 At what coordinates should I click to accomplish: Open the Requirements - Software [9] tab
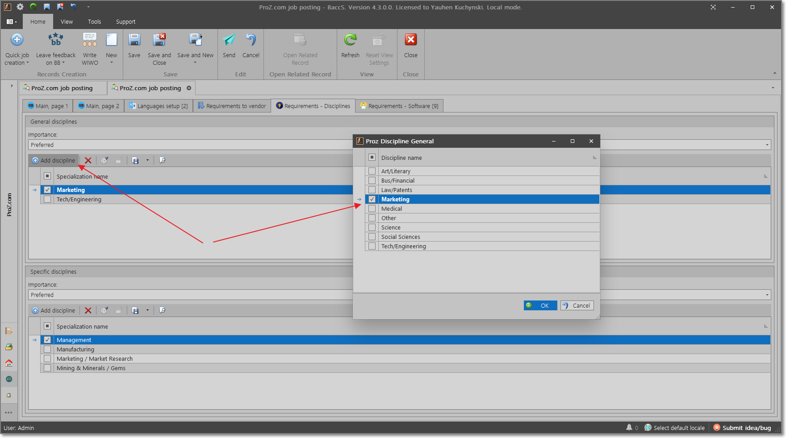[399, 106]
